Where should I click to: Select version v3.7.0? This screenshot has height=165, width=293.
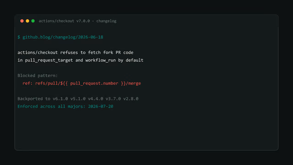tap(113, 99)
